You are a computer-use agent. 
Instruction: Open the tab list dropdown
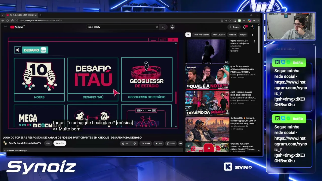pyautogui.click(x=3, y=15)
